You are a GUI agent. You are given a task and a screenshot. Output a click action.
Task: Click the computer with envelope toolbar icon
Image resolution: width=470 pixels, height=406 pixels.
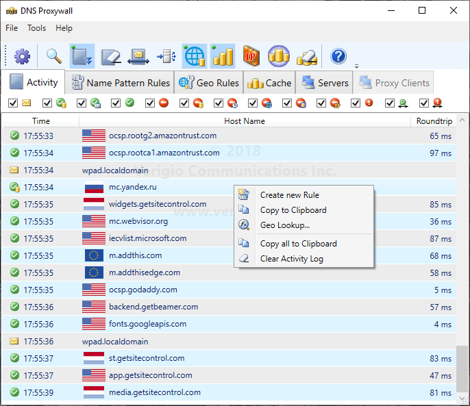(138, 56)
